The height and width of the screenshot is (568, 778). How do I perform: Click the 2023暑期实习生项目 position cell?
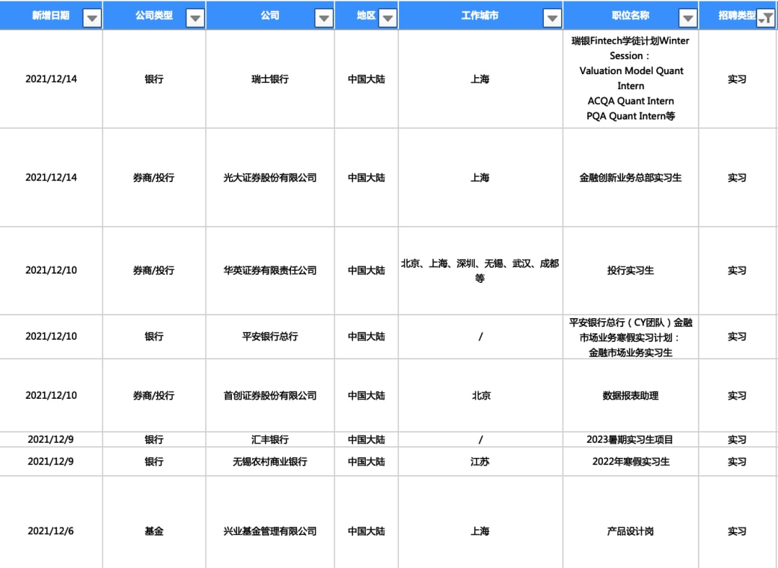630,440
